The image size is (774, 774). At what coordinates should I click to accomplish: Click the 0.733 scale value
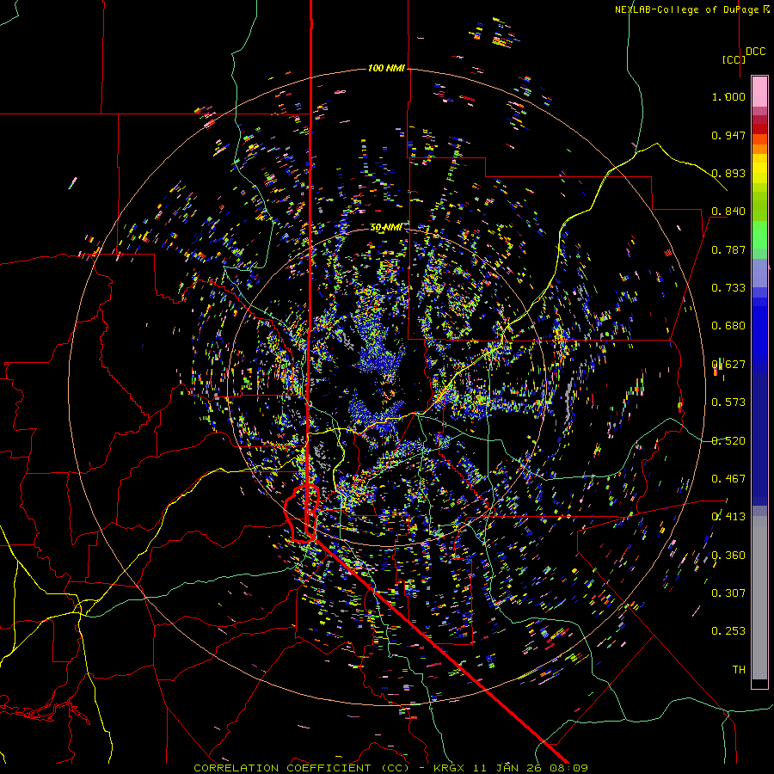click(728, 288)
